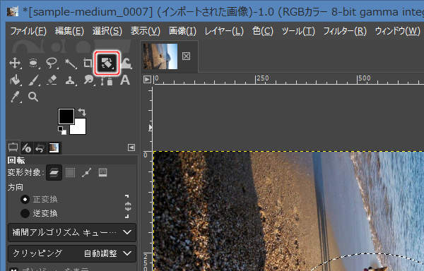Select the 逆変換 direction radio button
424x271 pixels.
point(25,214)
